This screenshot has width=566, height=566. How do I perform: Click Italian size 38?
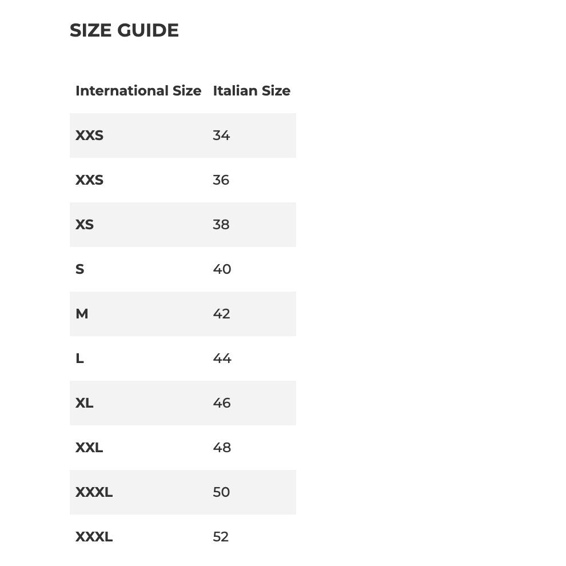point(221,225)
